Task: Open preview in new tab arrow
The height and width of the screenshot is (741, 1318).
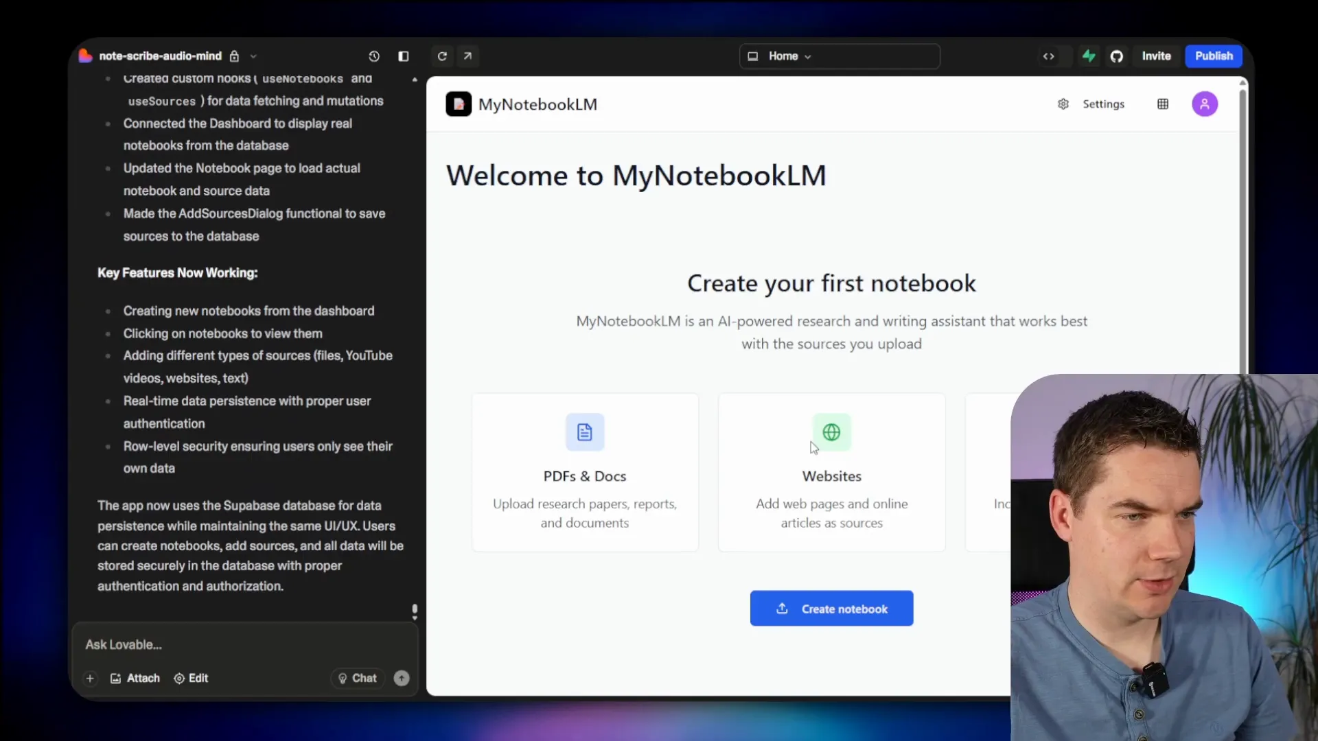Action: tap(467, 56)
